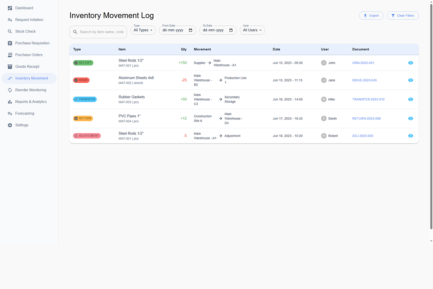The image size is (433, 289).
Task: Navigate to Stock Check
Action: click(29, 31)
